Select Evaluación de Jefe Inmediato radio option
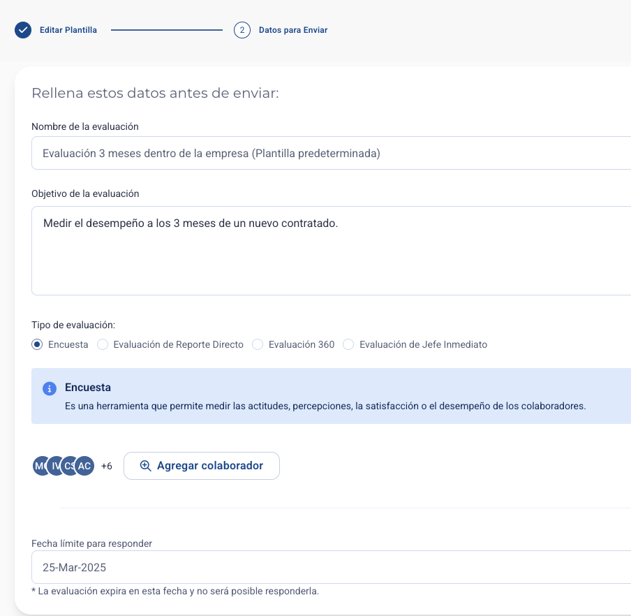 coord(348,344)
